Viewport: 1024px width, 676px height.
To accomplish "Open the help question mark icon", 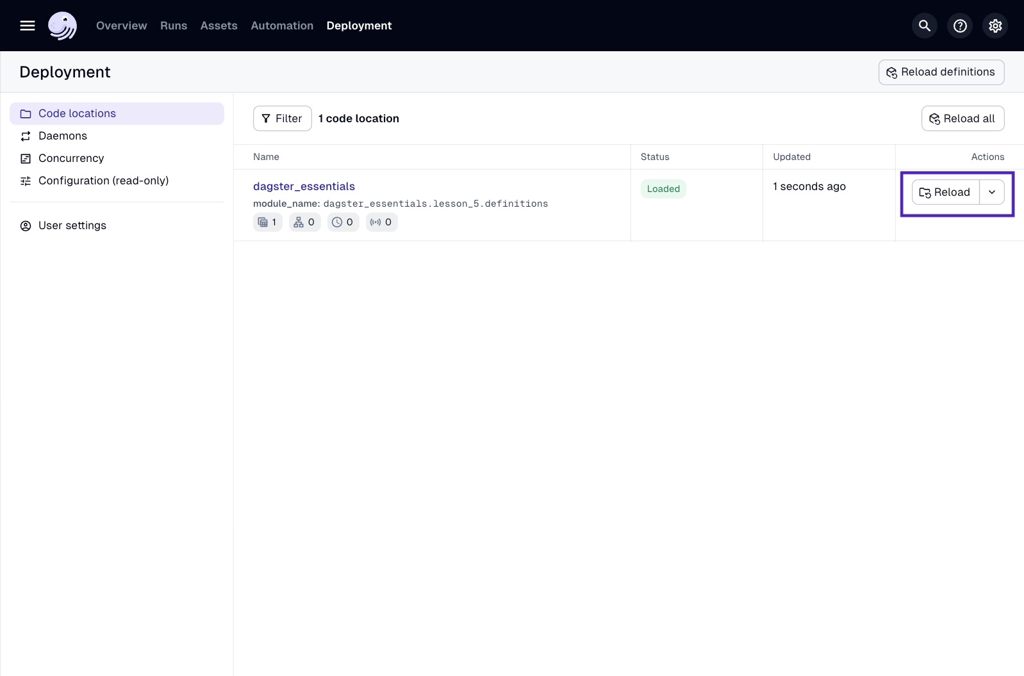I will tap(959, 26).
